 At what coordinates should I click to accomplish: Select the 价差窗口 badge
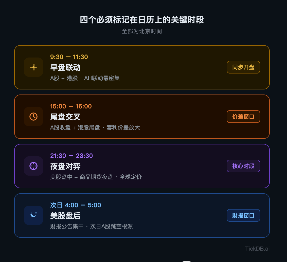click(243, 117)
